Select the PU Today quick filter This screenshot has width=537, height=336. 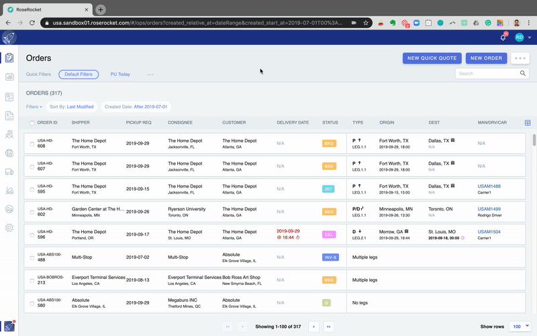click(x=120, y=75)
